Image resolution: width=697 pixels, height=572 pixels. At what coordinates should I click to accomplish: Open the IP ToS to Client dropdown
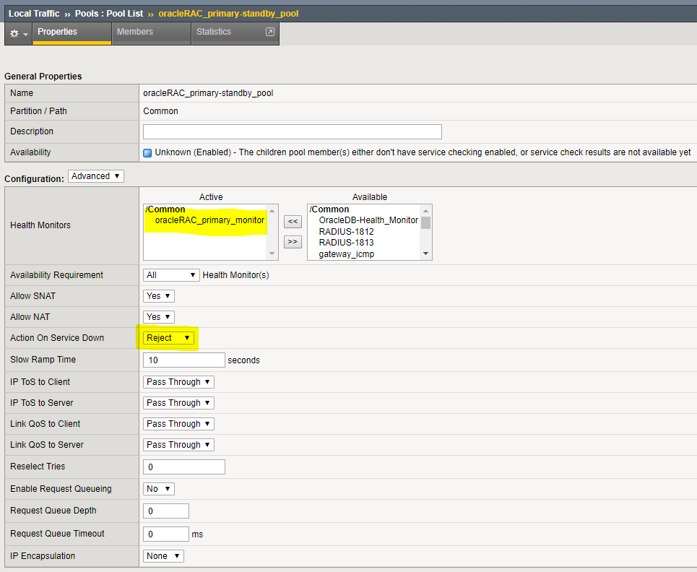(178, 382)
